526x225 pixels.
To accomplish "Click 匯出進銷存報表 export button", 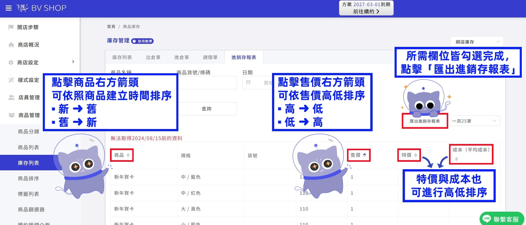I will [x=425, y=121].
